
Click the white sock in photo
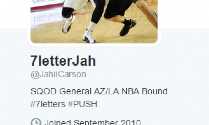[92, 26]
